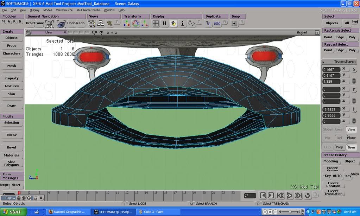Show selection info with the i icon
This screenshot has width=360, height=216.
[182, 24]
